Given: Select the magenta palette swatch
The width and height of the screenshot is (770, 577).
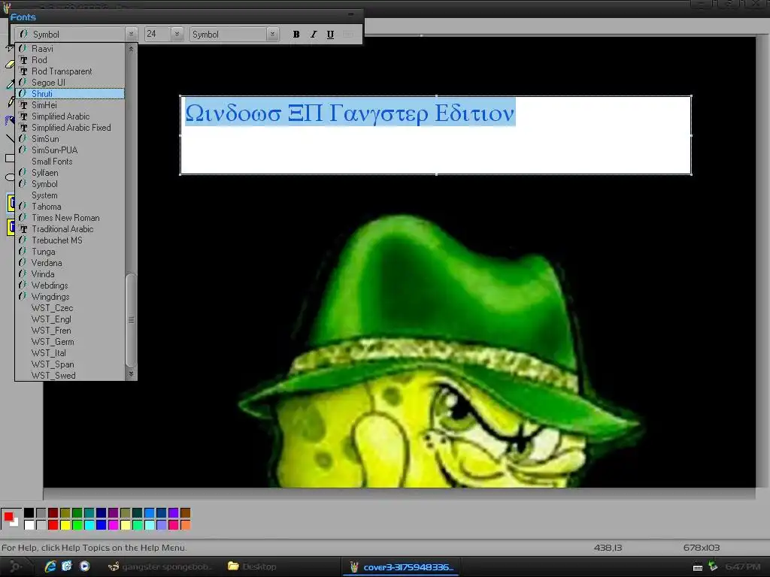Looking at the screenshot, I should (113, 525).
